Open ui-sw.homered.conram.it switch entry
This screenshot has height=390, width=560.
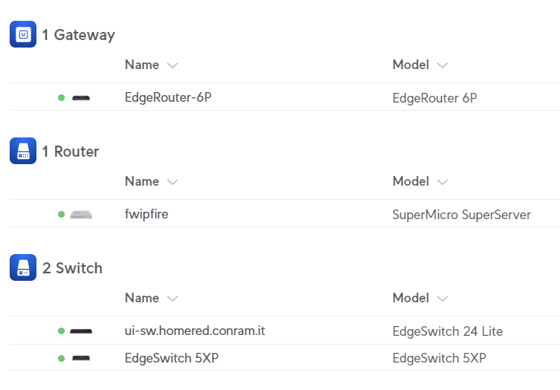[x=195, y=331]
